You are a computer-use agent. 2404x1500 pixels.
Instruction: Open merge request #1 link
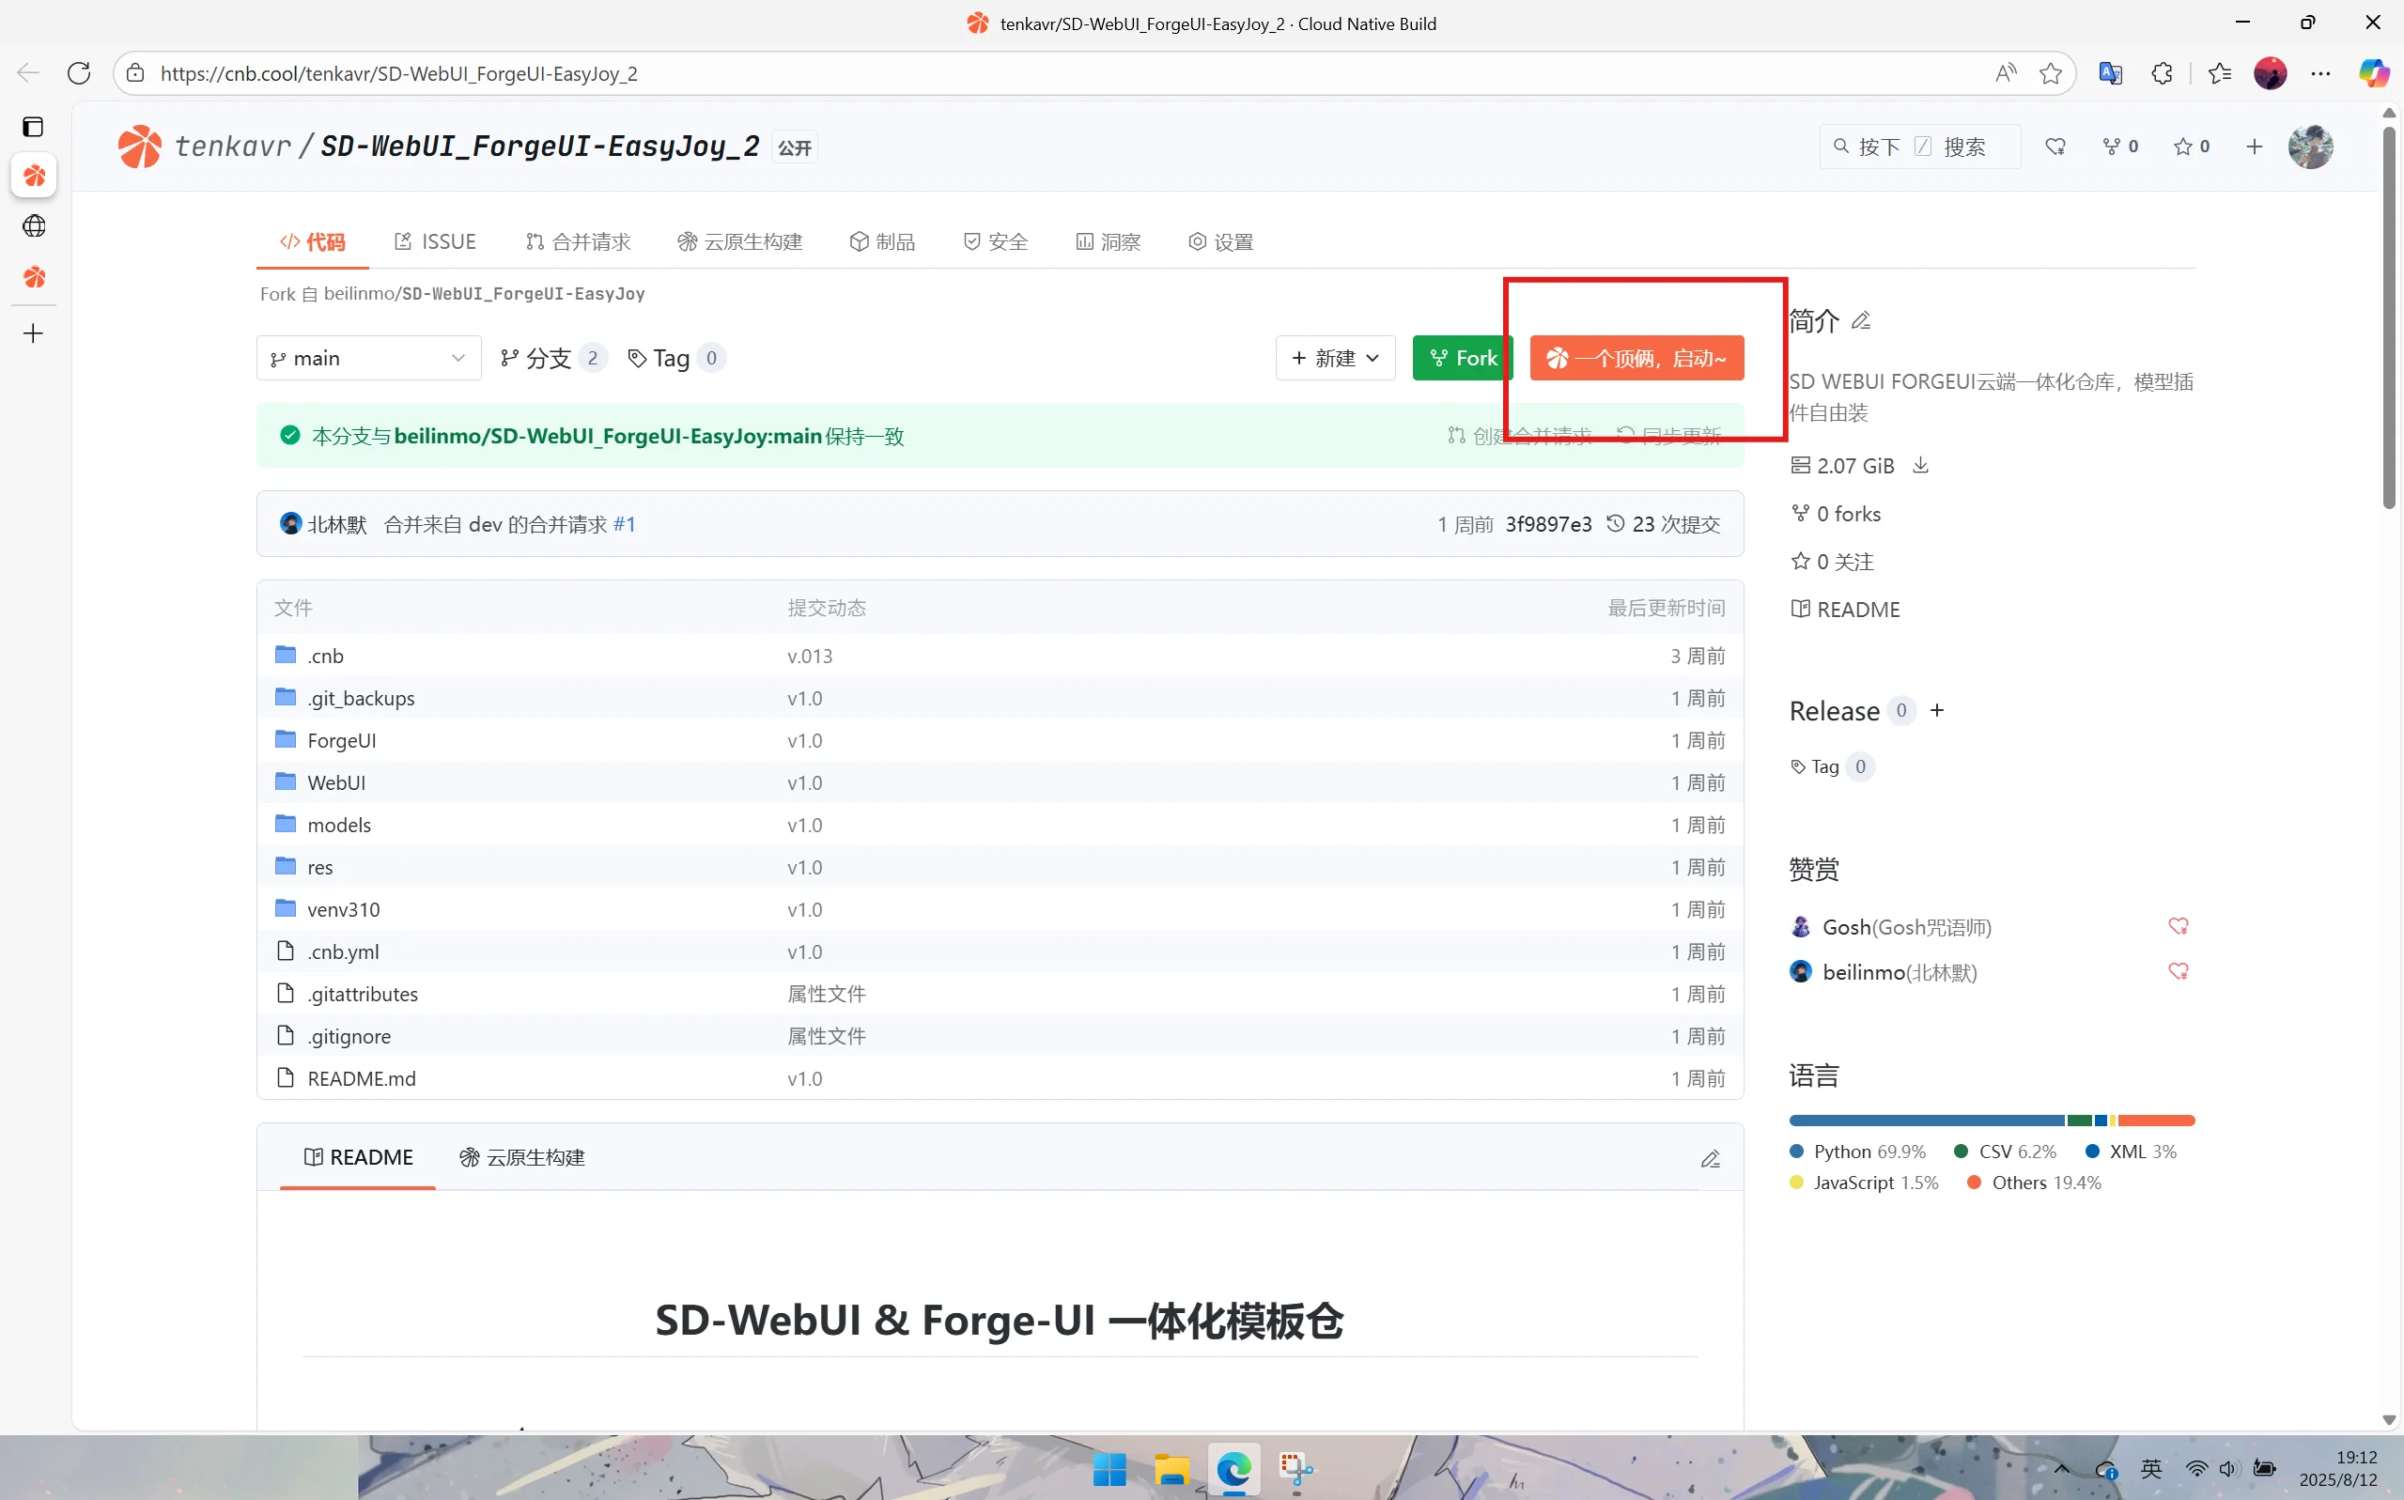[624, 524]
